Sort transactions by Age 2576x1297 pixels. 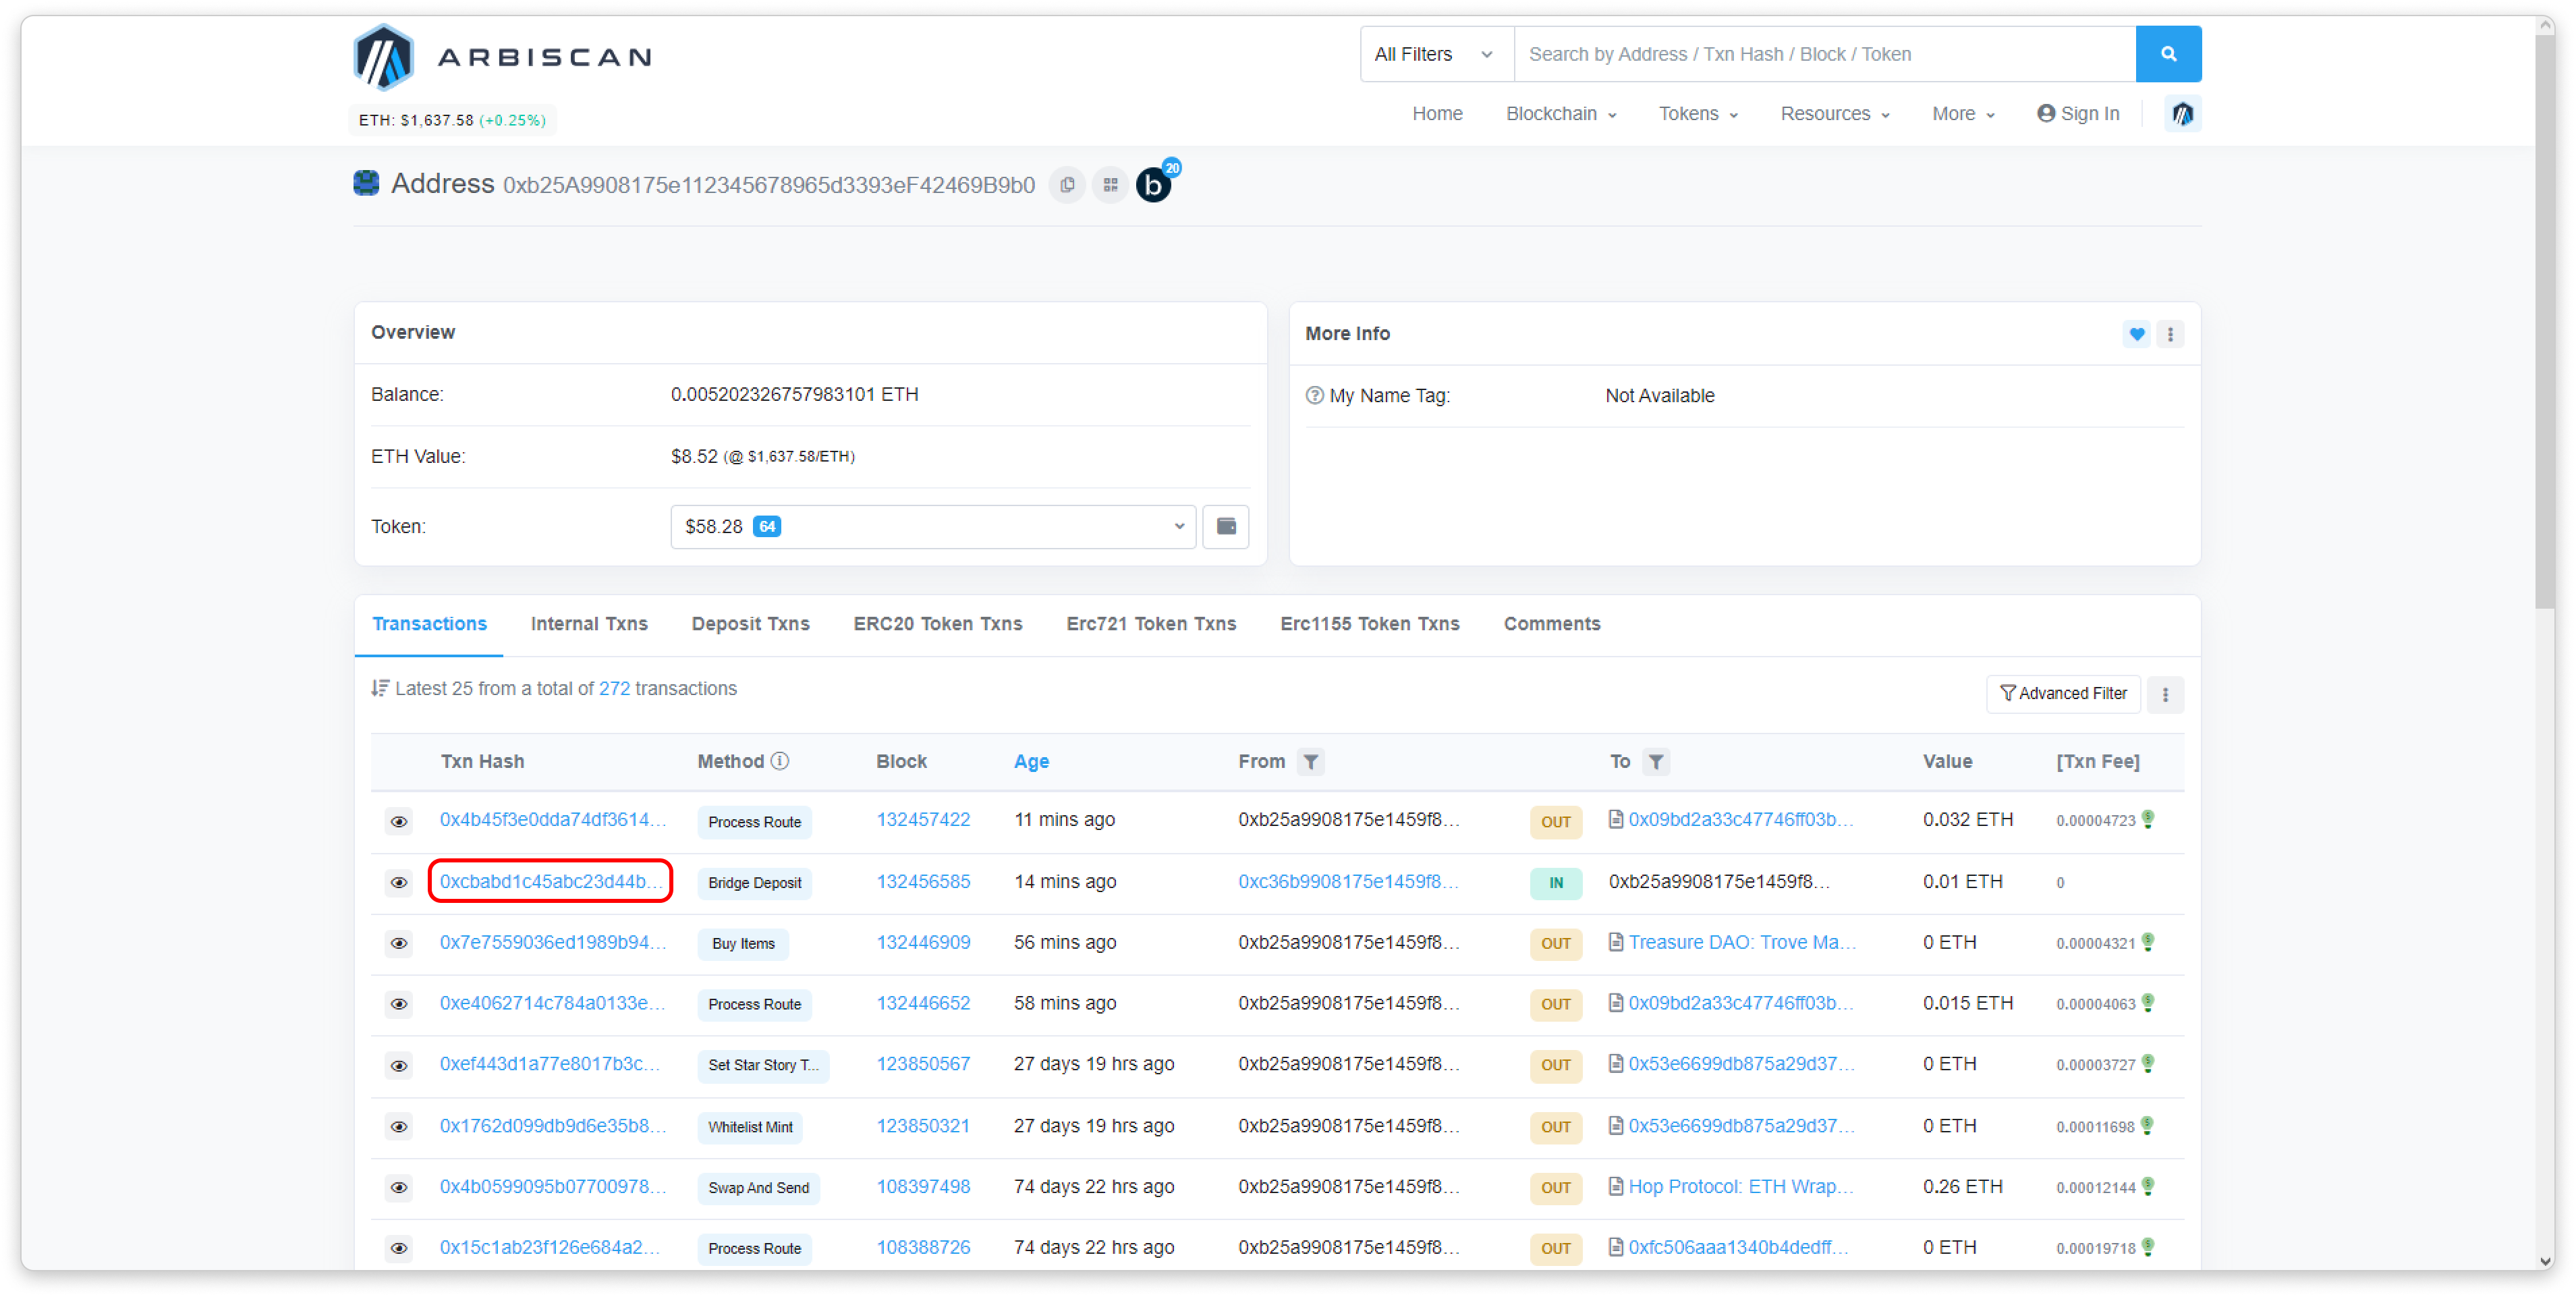point(1032,761)
